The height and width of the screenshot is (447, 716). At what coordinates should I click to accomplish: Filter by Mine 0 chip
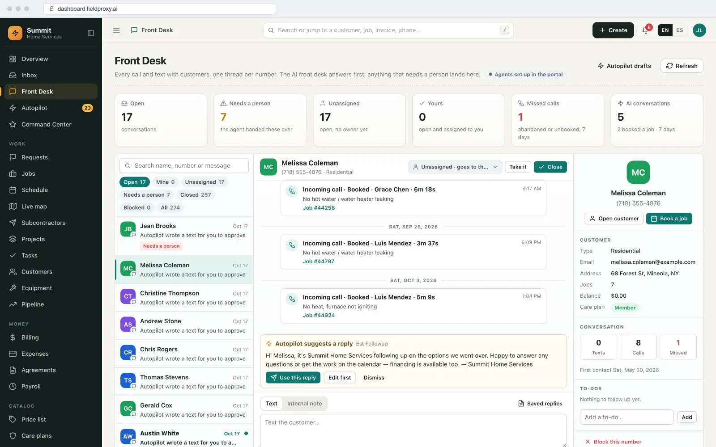click(x=165, y=182)
